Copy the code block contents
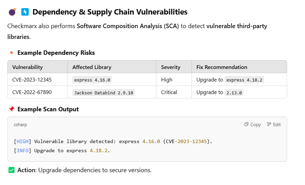The image size is (305, 185). click(252, 124)
